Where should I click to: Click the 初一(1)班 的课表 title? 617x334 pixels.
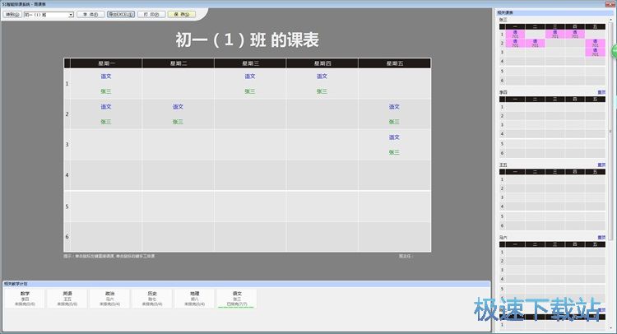247,39
